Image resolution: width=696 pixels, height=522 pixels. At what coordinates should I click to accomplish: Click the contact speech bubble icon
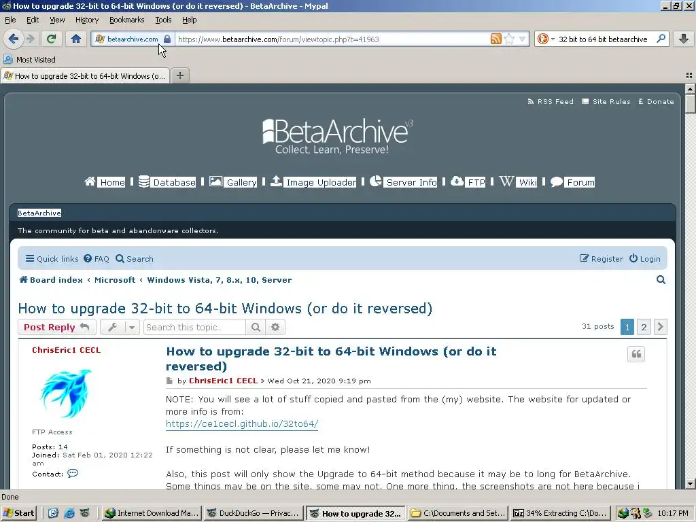(73, 473)
